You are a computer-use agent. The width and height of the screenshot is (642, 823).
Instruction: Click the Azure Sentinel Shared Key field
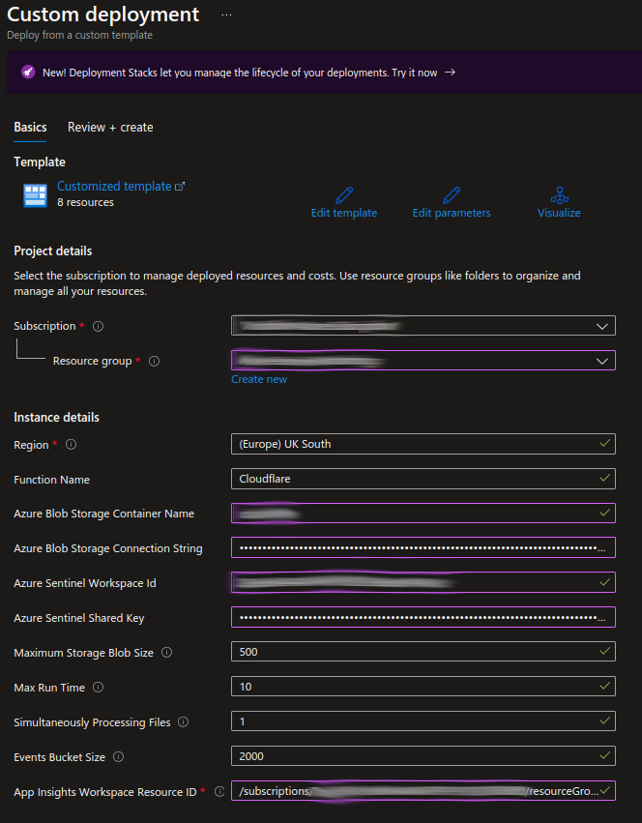(x=423, y=617)
